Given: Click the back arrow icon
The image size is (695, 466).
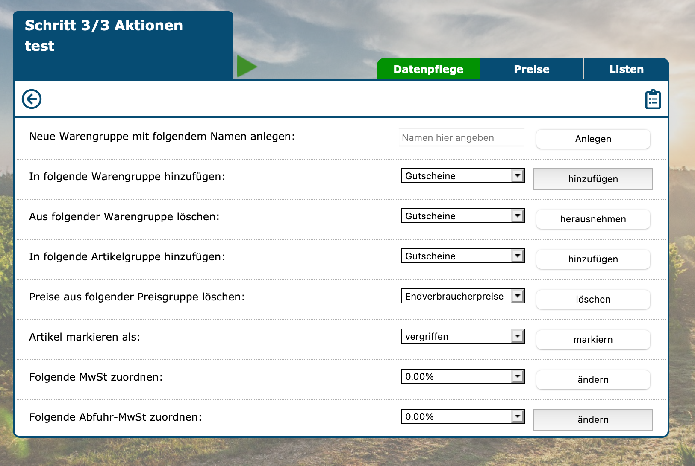Looking at the screenshot, I should tap(32, 99).
